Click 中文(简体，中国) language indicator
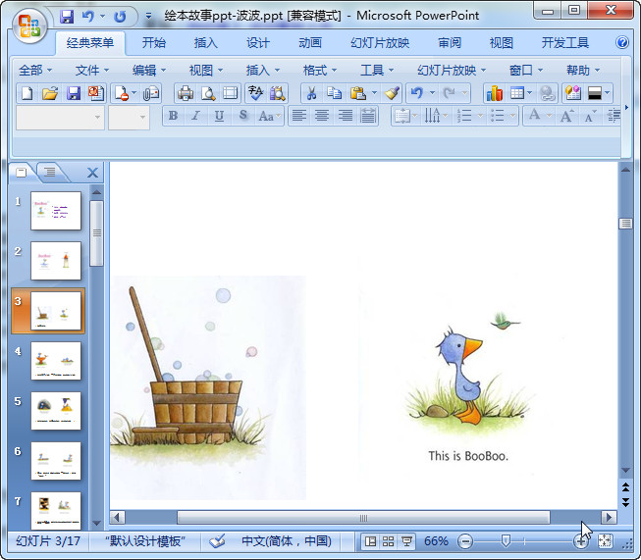 click(287, 541)
